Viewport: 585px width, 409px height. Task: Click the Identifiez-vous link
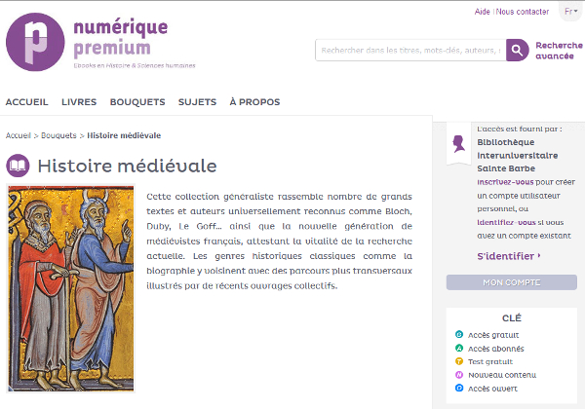(506, 222)
